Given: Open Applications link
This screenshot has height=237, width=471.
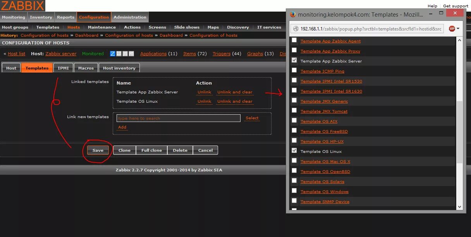Looking at the screenshot, I should [153, 54].
